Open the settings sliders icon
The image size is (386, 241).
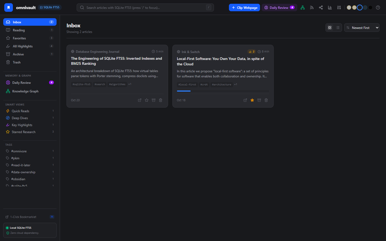[339, 7]
